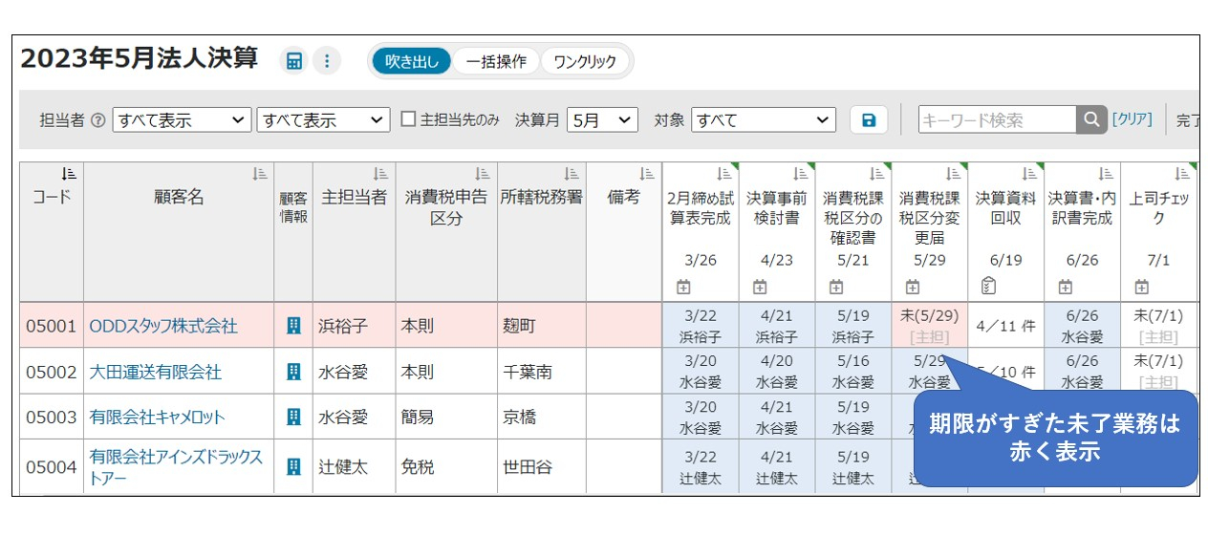Open the 決算月 5月 dropdown

tap(602, 120)
